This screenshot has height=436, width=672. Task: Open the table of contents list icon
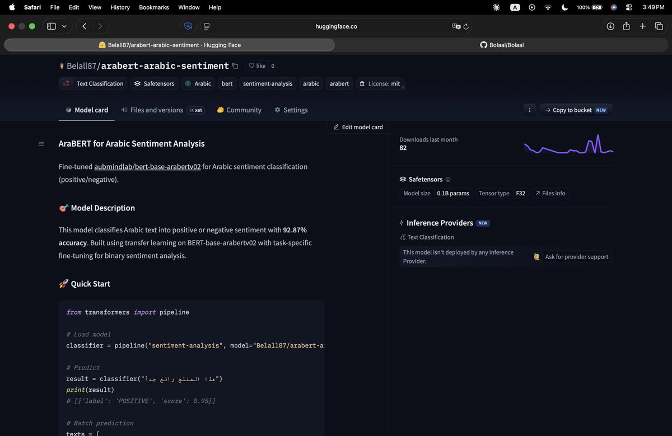(x=41, y=144)
